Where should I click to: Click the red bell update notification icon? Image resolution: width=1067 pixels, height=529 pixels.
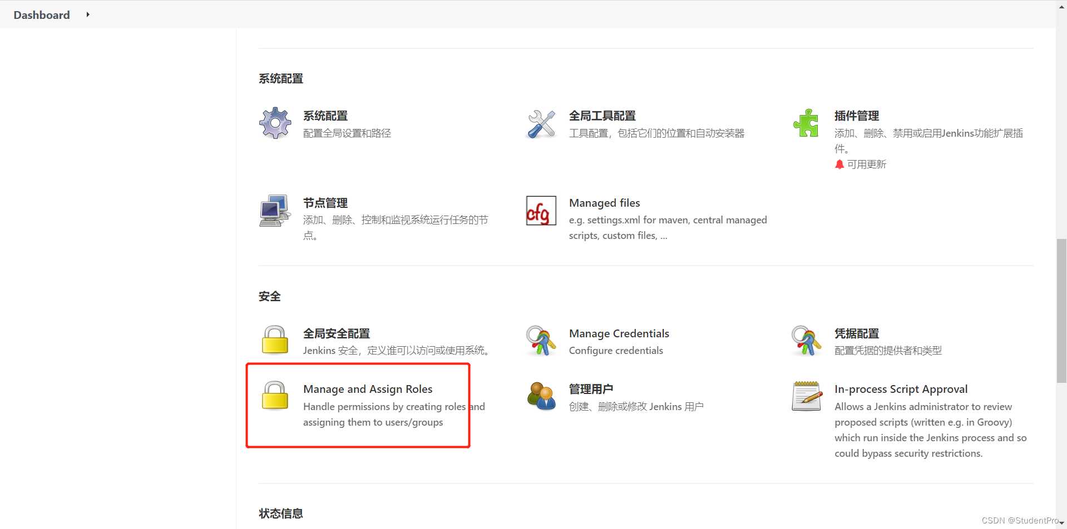839,164
